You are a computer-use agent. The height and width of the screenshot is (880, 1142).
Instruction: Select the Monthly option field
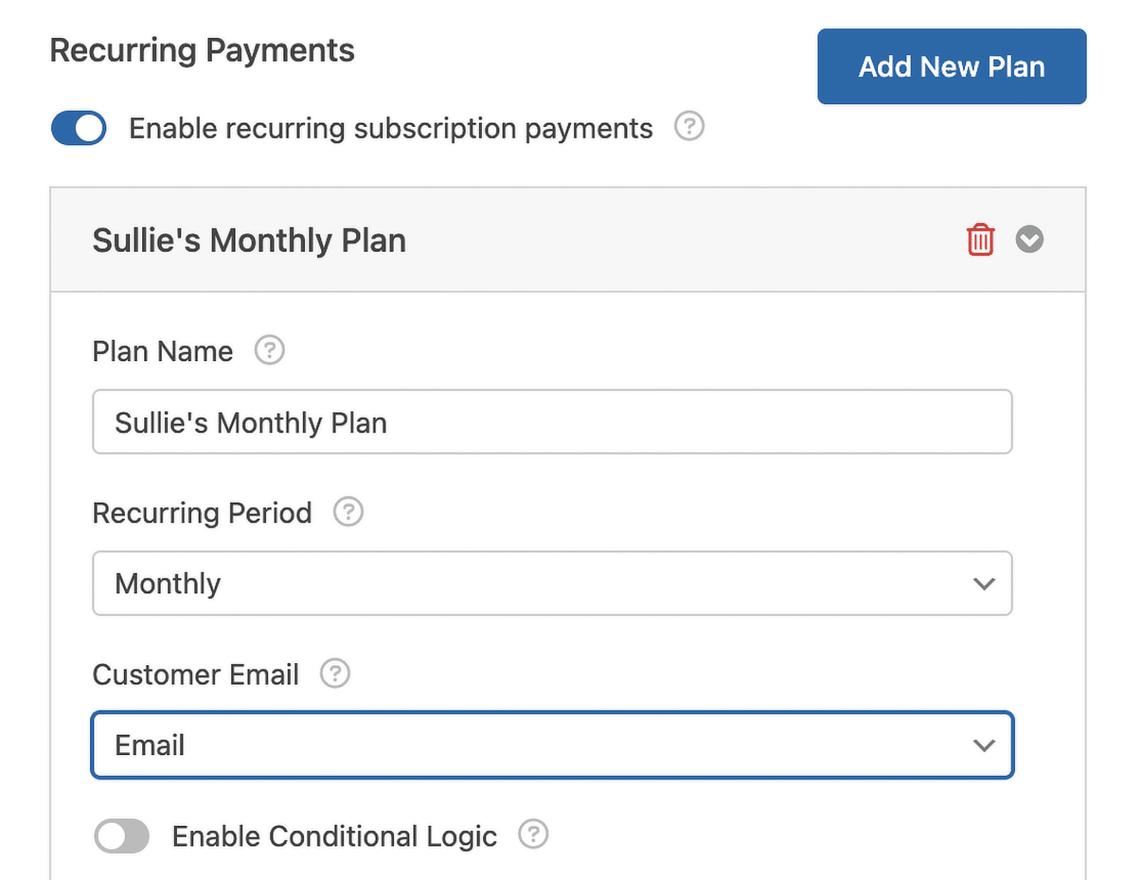[552, 583]
